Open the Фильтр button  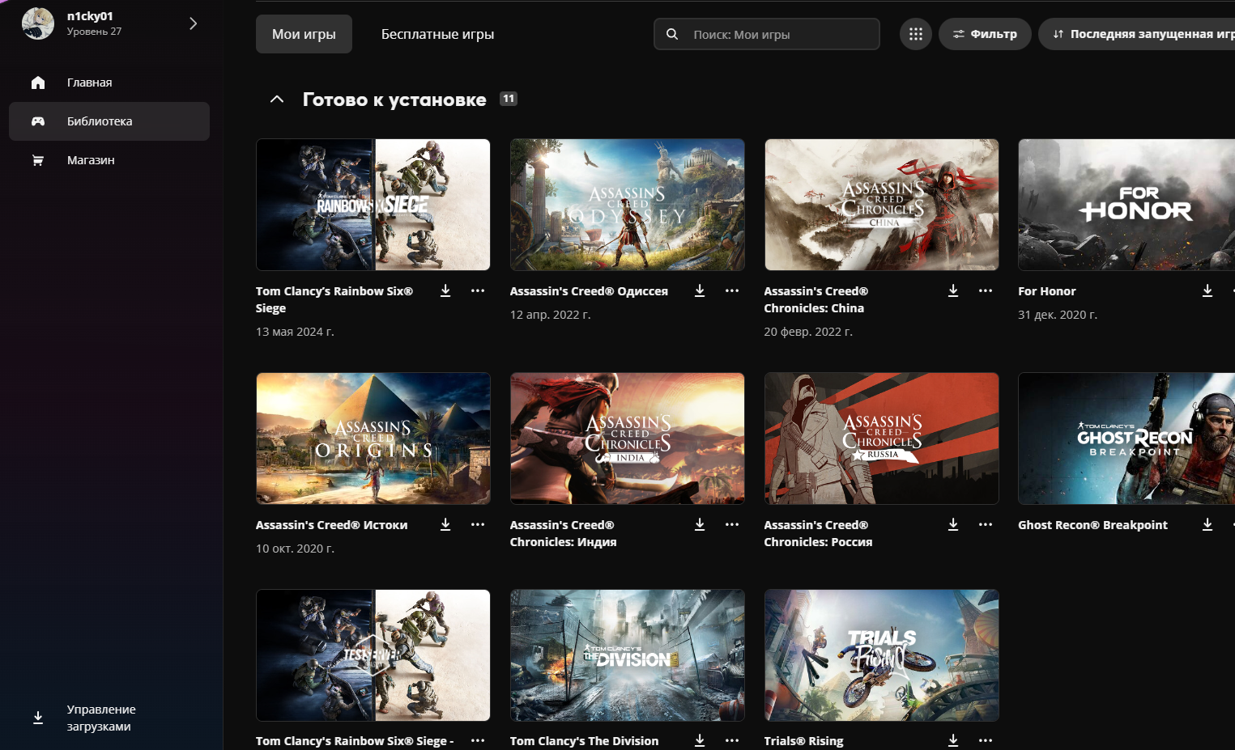click(x=985, y=34)
